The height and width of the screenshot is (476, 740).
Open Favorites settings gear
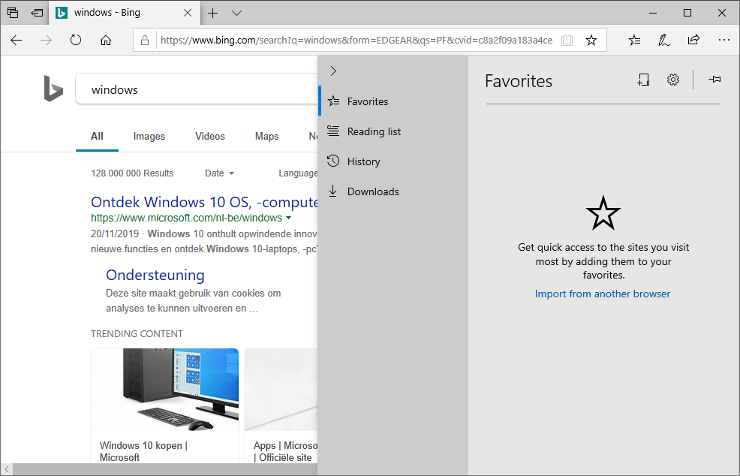tap(673, 80)
